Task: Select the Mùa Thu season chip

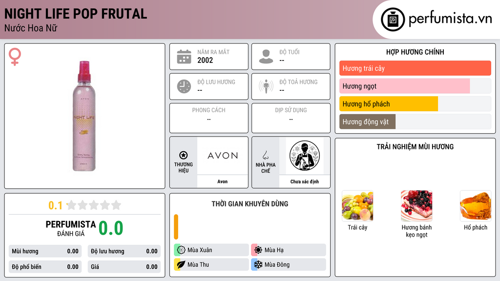Action: 211,264
